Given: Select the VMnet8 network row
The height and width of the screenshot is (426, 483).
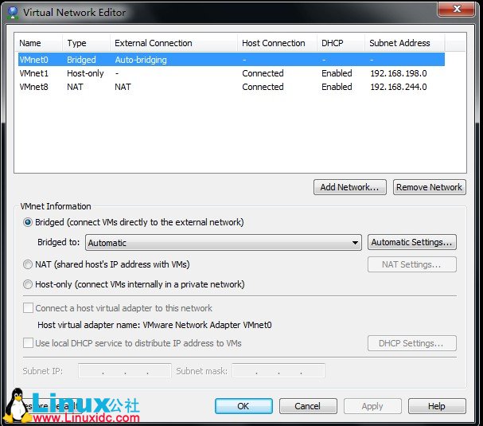Looking at the screenshot, I should tap(232, 87).
